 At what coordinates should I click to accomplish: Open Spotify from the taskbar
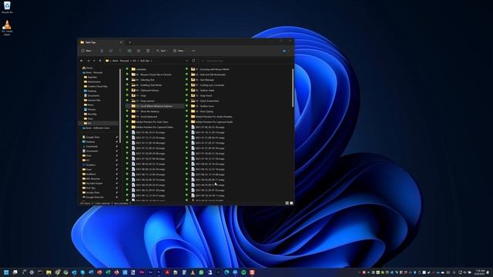(243, 272)
